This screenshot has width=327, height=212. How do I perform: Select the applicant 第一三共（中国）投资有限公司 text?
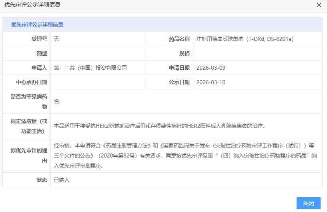click(90, 68)
